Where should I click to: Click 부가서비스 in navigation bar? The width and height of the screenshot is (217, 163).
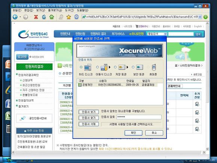118,34
